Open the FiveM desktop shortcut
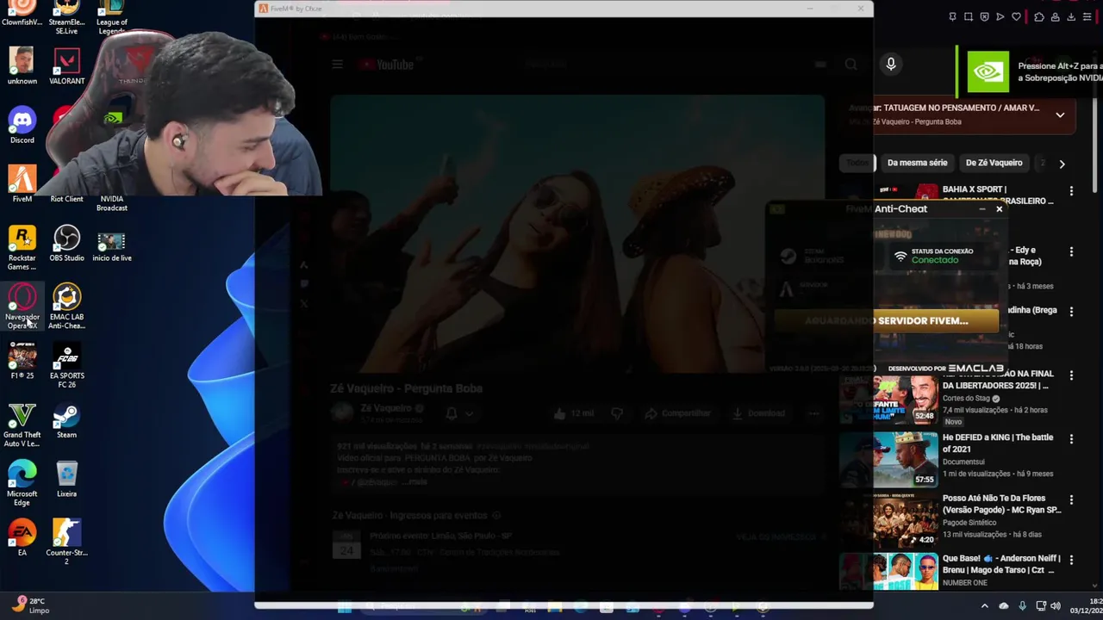 pos(22,183)
